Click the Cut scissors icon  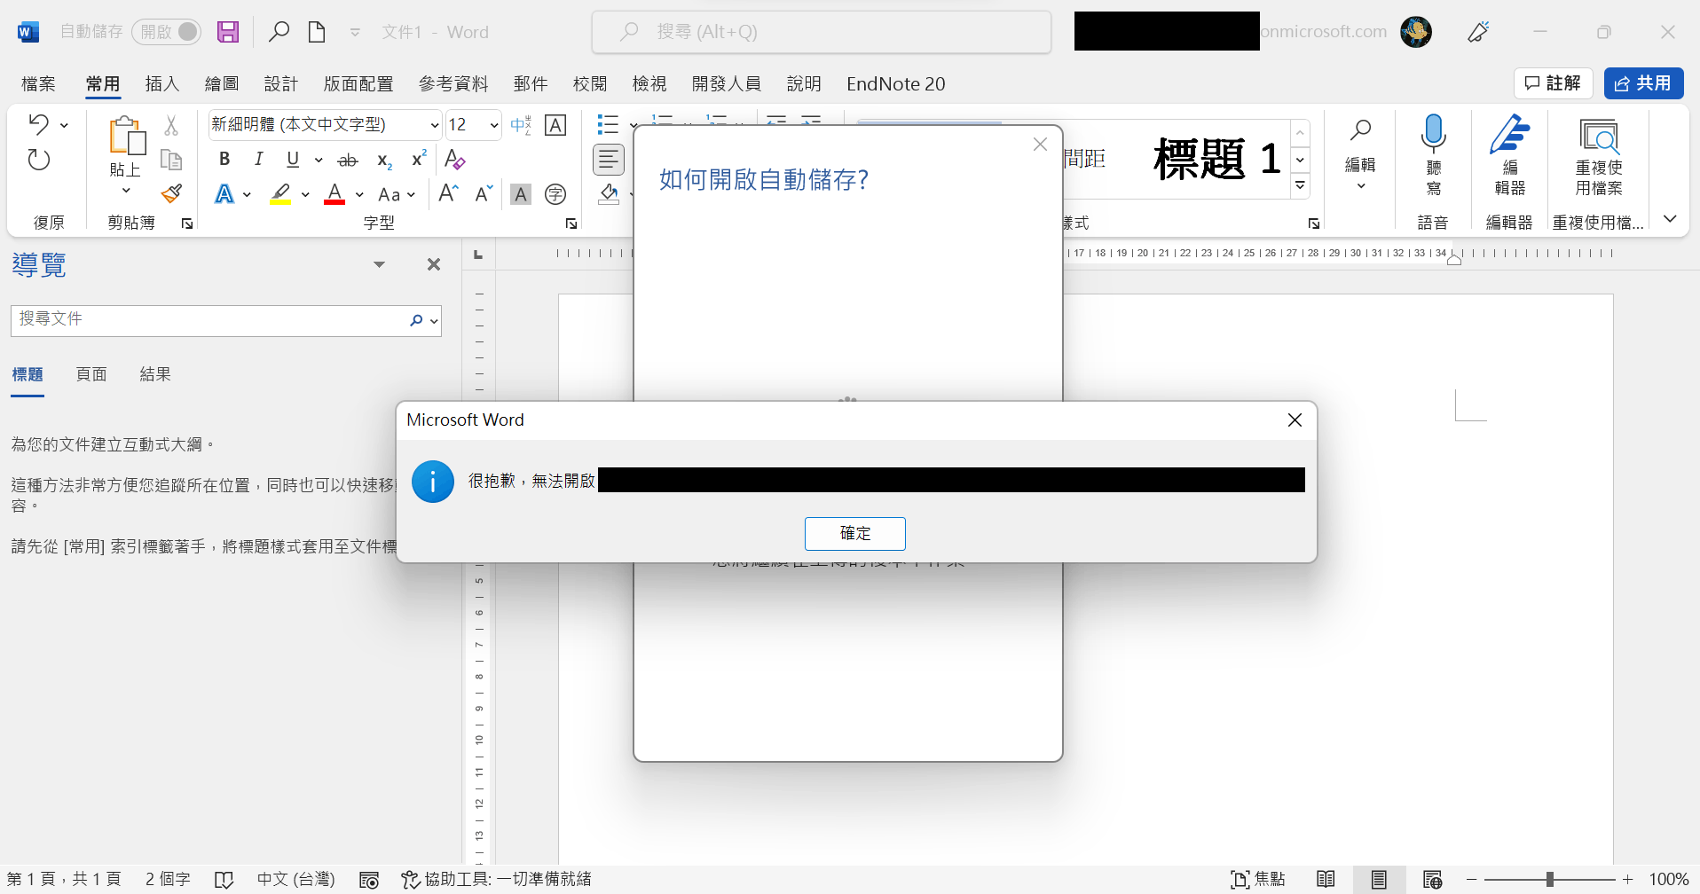point(171,125)
